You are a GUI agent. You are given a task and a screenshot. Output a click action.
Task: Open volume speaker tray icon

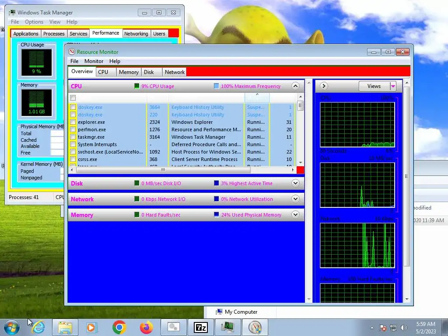tap(404, 328)
